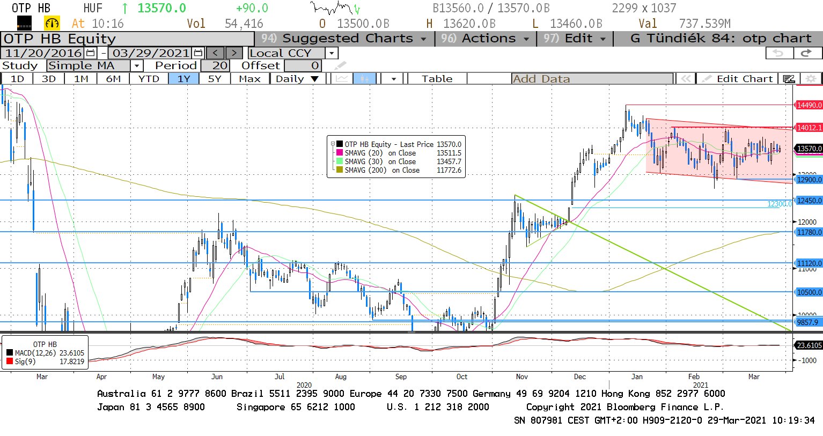Click the start date field 11/20/2016
823x436 pixels.
pos(43,53)
